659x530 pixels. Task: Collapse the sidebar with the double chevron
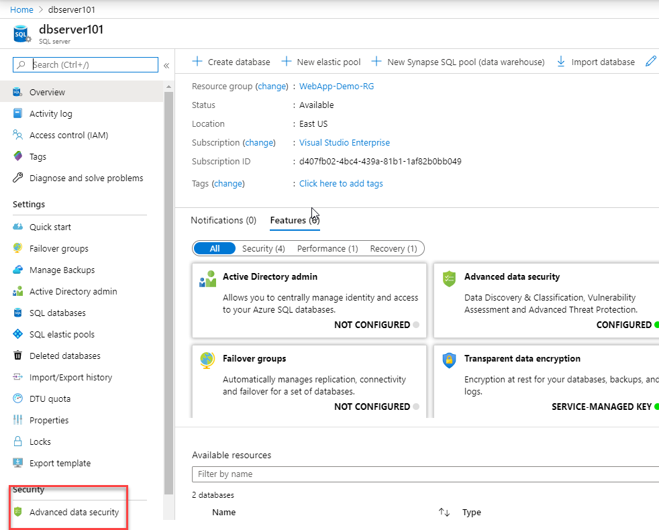pyautogui.click(x=166, y=66)
